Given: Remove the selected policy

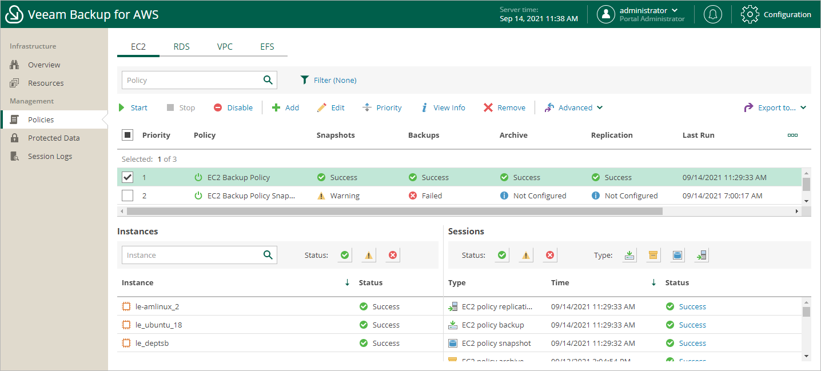Looking at the screenshot, I should [504, 107].
